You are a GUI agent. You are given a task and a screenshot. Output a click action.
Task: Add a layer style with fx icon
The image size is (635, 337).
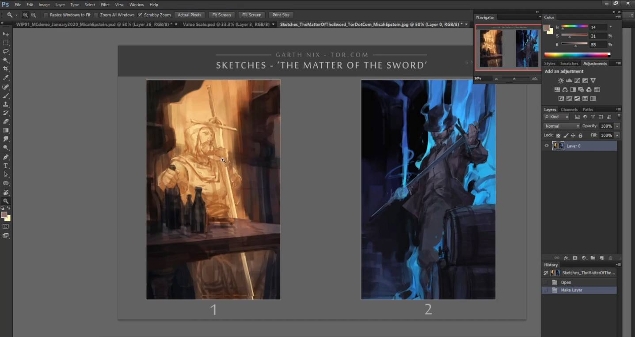[x=566, y=258]
